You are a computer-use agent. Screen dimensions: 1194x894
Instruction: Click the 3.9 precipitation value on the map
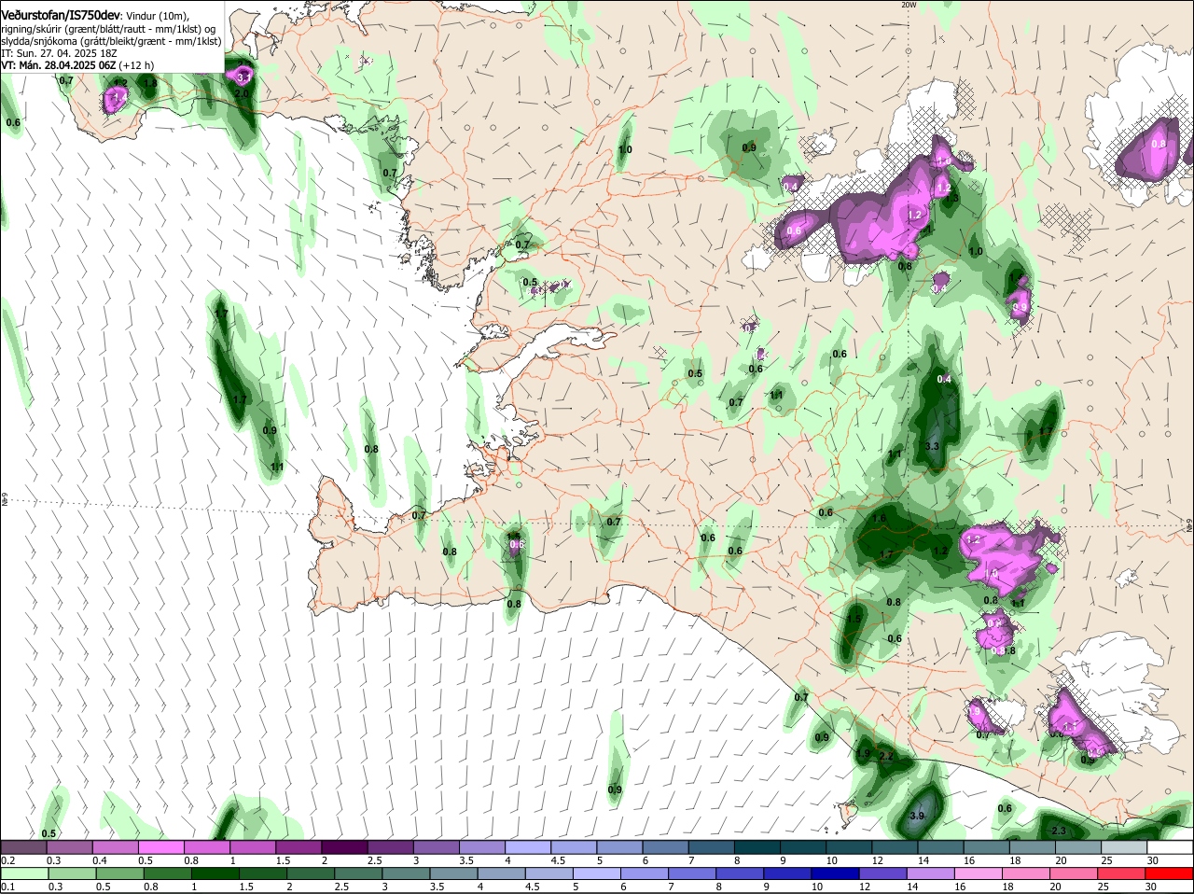tap(916, 816)
